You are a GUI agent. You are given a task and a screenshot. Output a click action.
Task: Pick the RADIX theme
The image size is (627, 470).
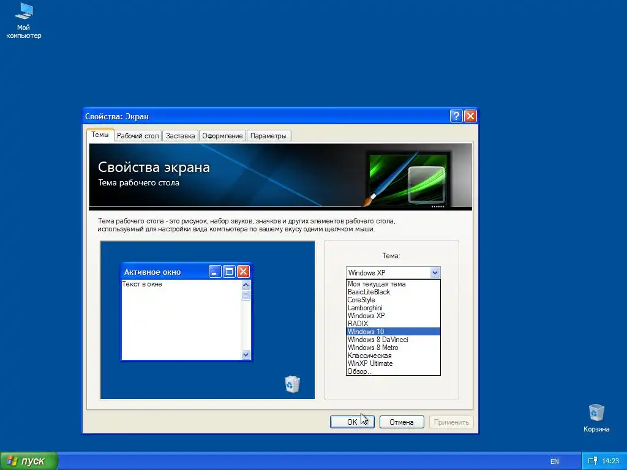pos(393,324)
